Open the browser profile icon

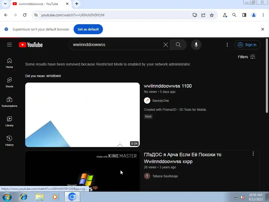point(254,15)
